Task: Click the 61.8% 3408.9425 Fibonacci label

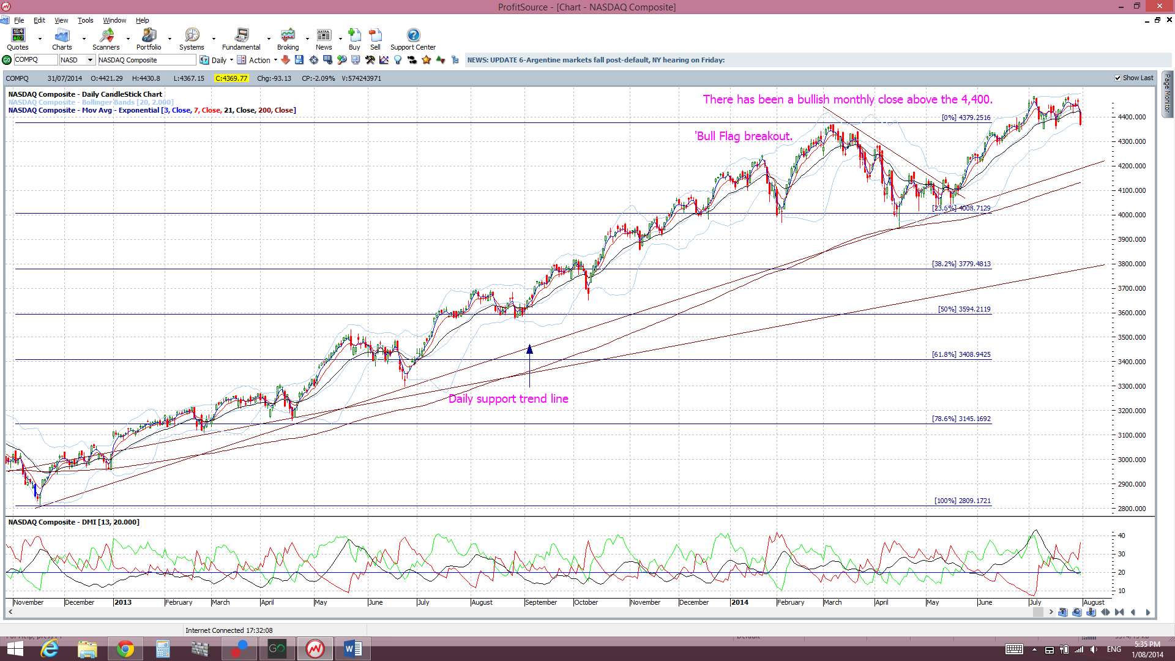Action: click(961, 354)
